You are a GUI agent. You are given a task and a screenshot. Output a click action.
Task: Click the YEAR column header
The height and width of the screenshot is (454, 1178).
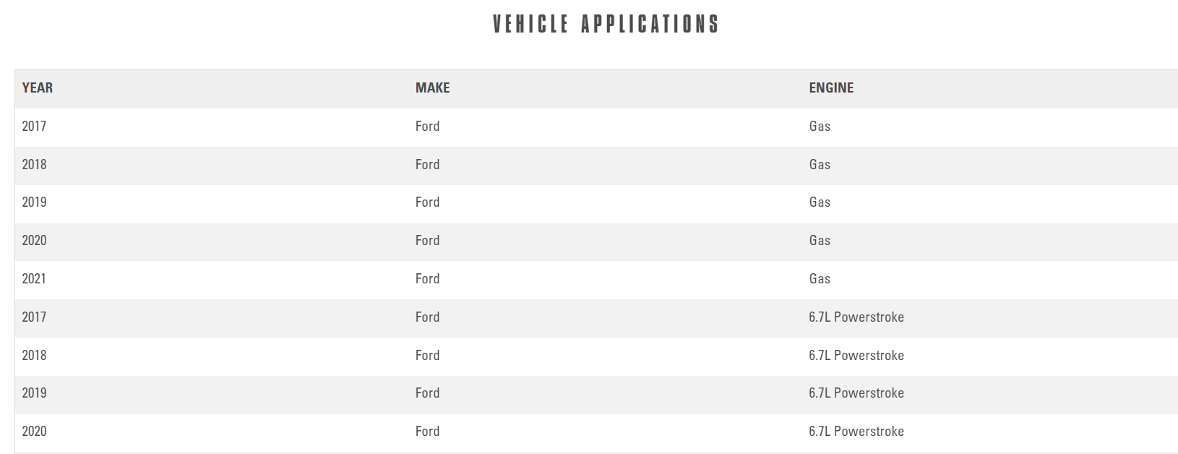pos(38,88)
